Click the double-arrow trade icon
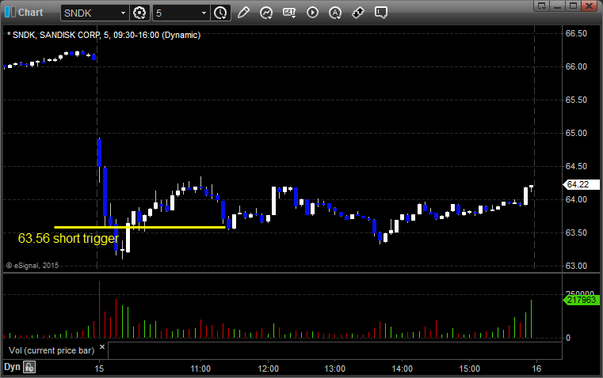This screenshot has width=603, height=378. [358, 13]
